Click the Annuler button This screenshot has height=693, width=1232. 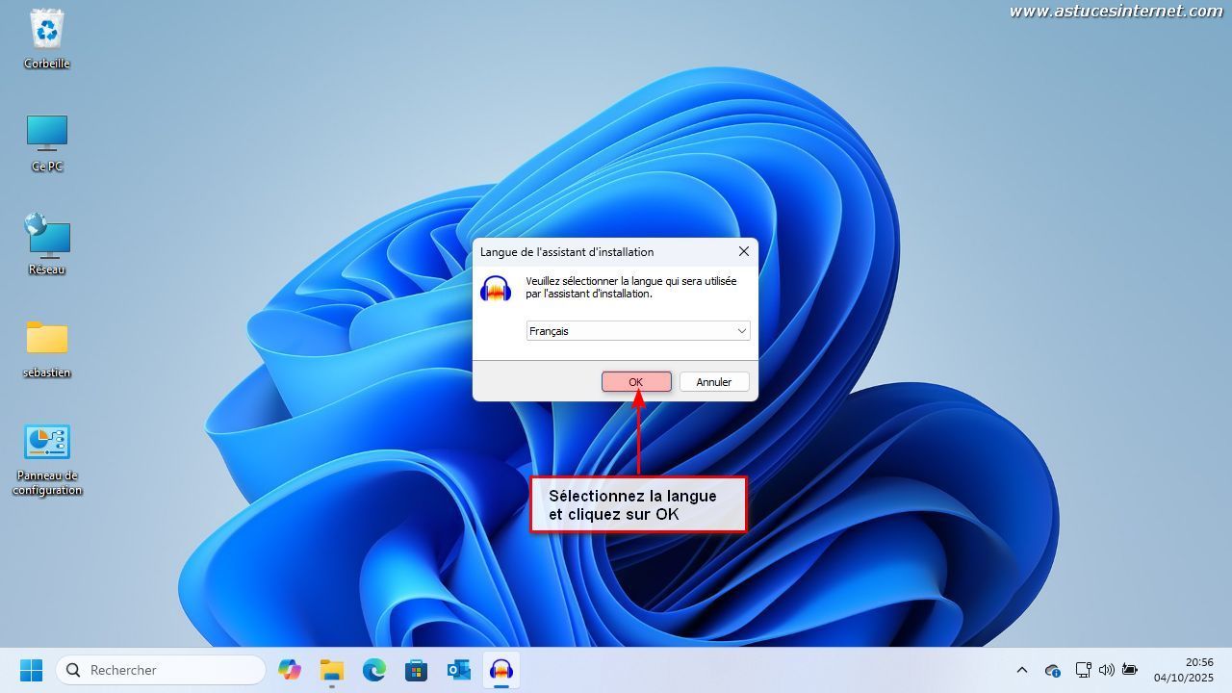tap(714, 382)
